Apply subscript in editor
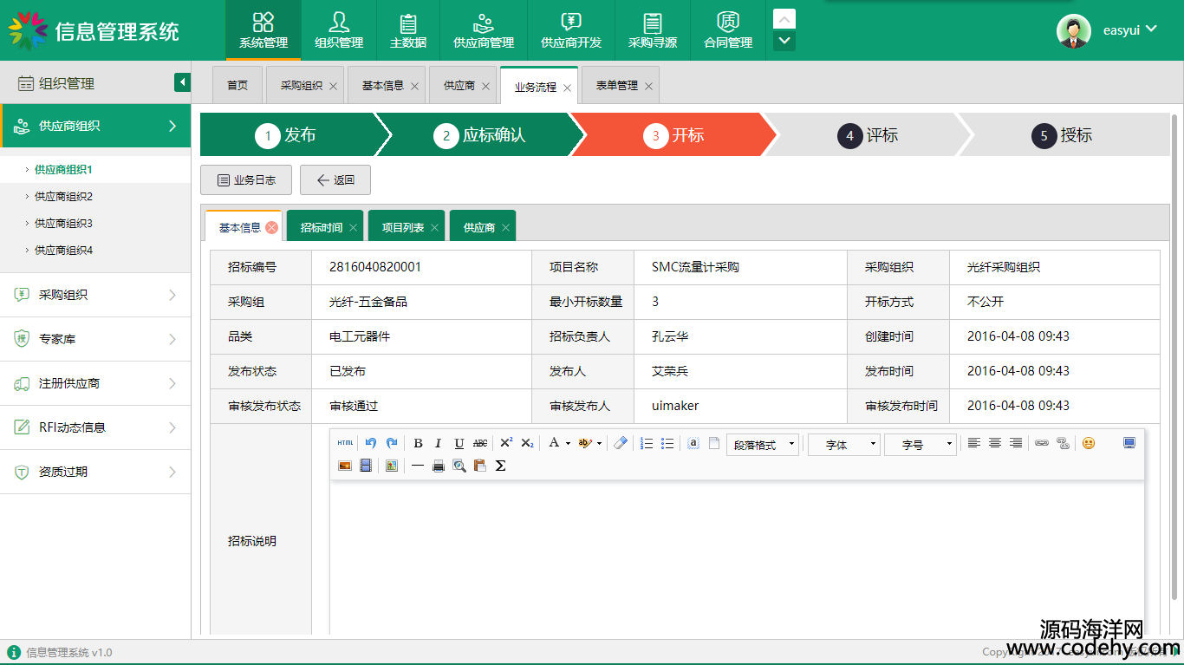1184x665 pixels. click(527, 443)
